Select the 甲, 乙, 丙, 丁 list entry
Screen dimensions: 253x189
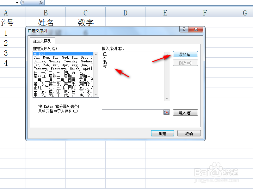tap(63, 95)
